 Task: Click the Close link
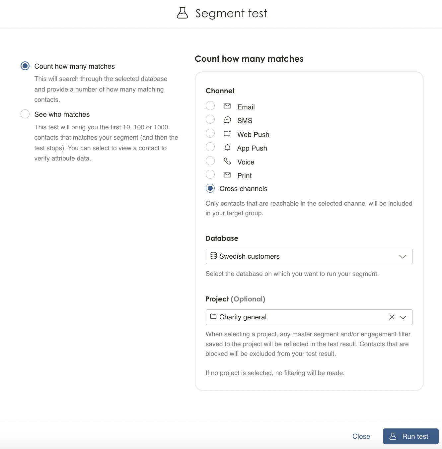[x=361, y=436]
